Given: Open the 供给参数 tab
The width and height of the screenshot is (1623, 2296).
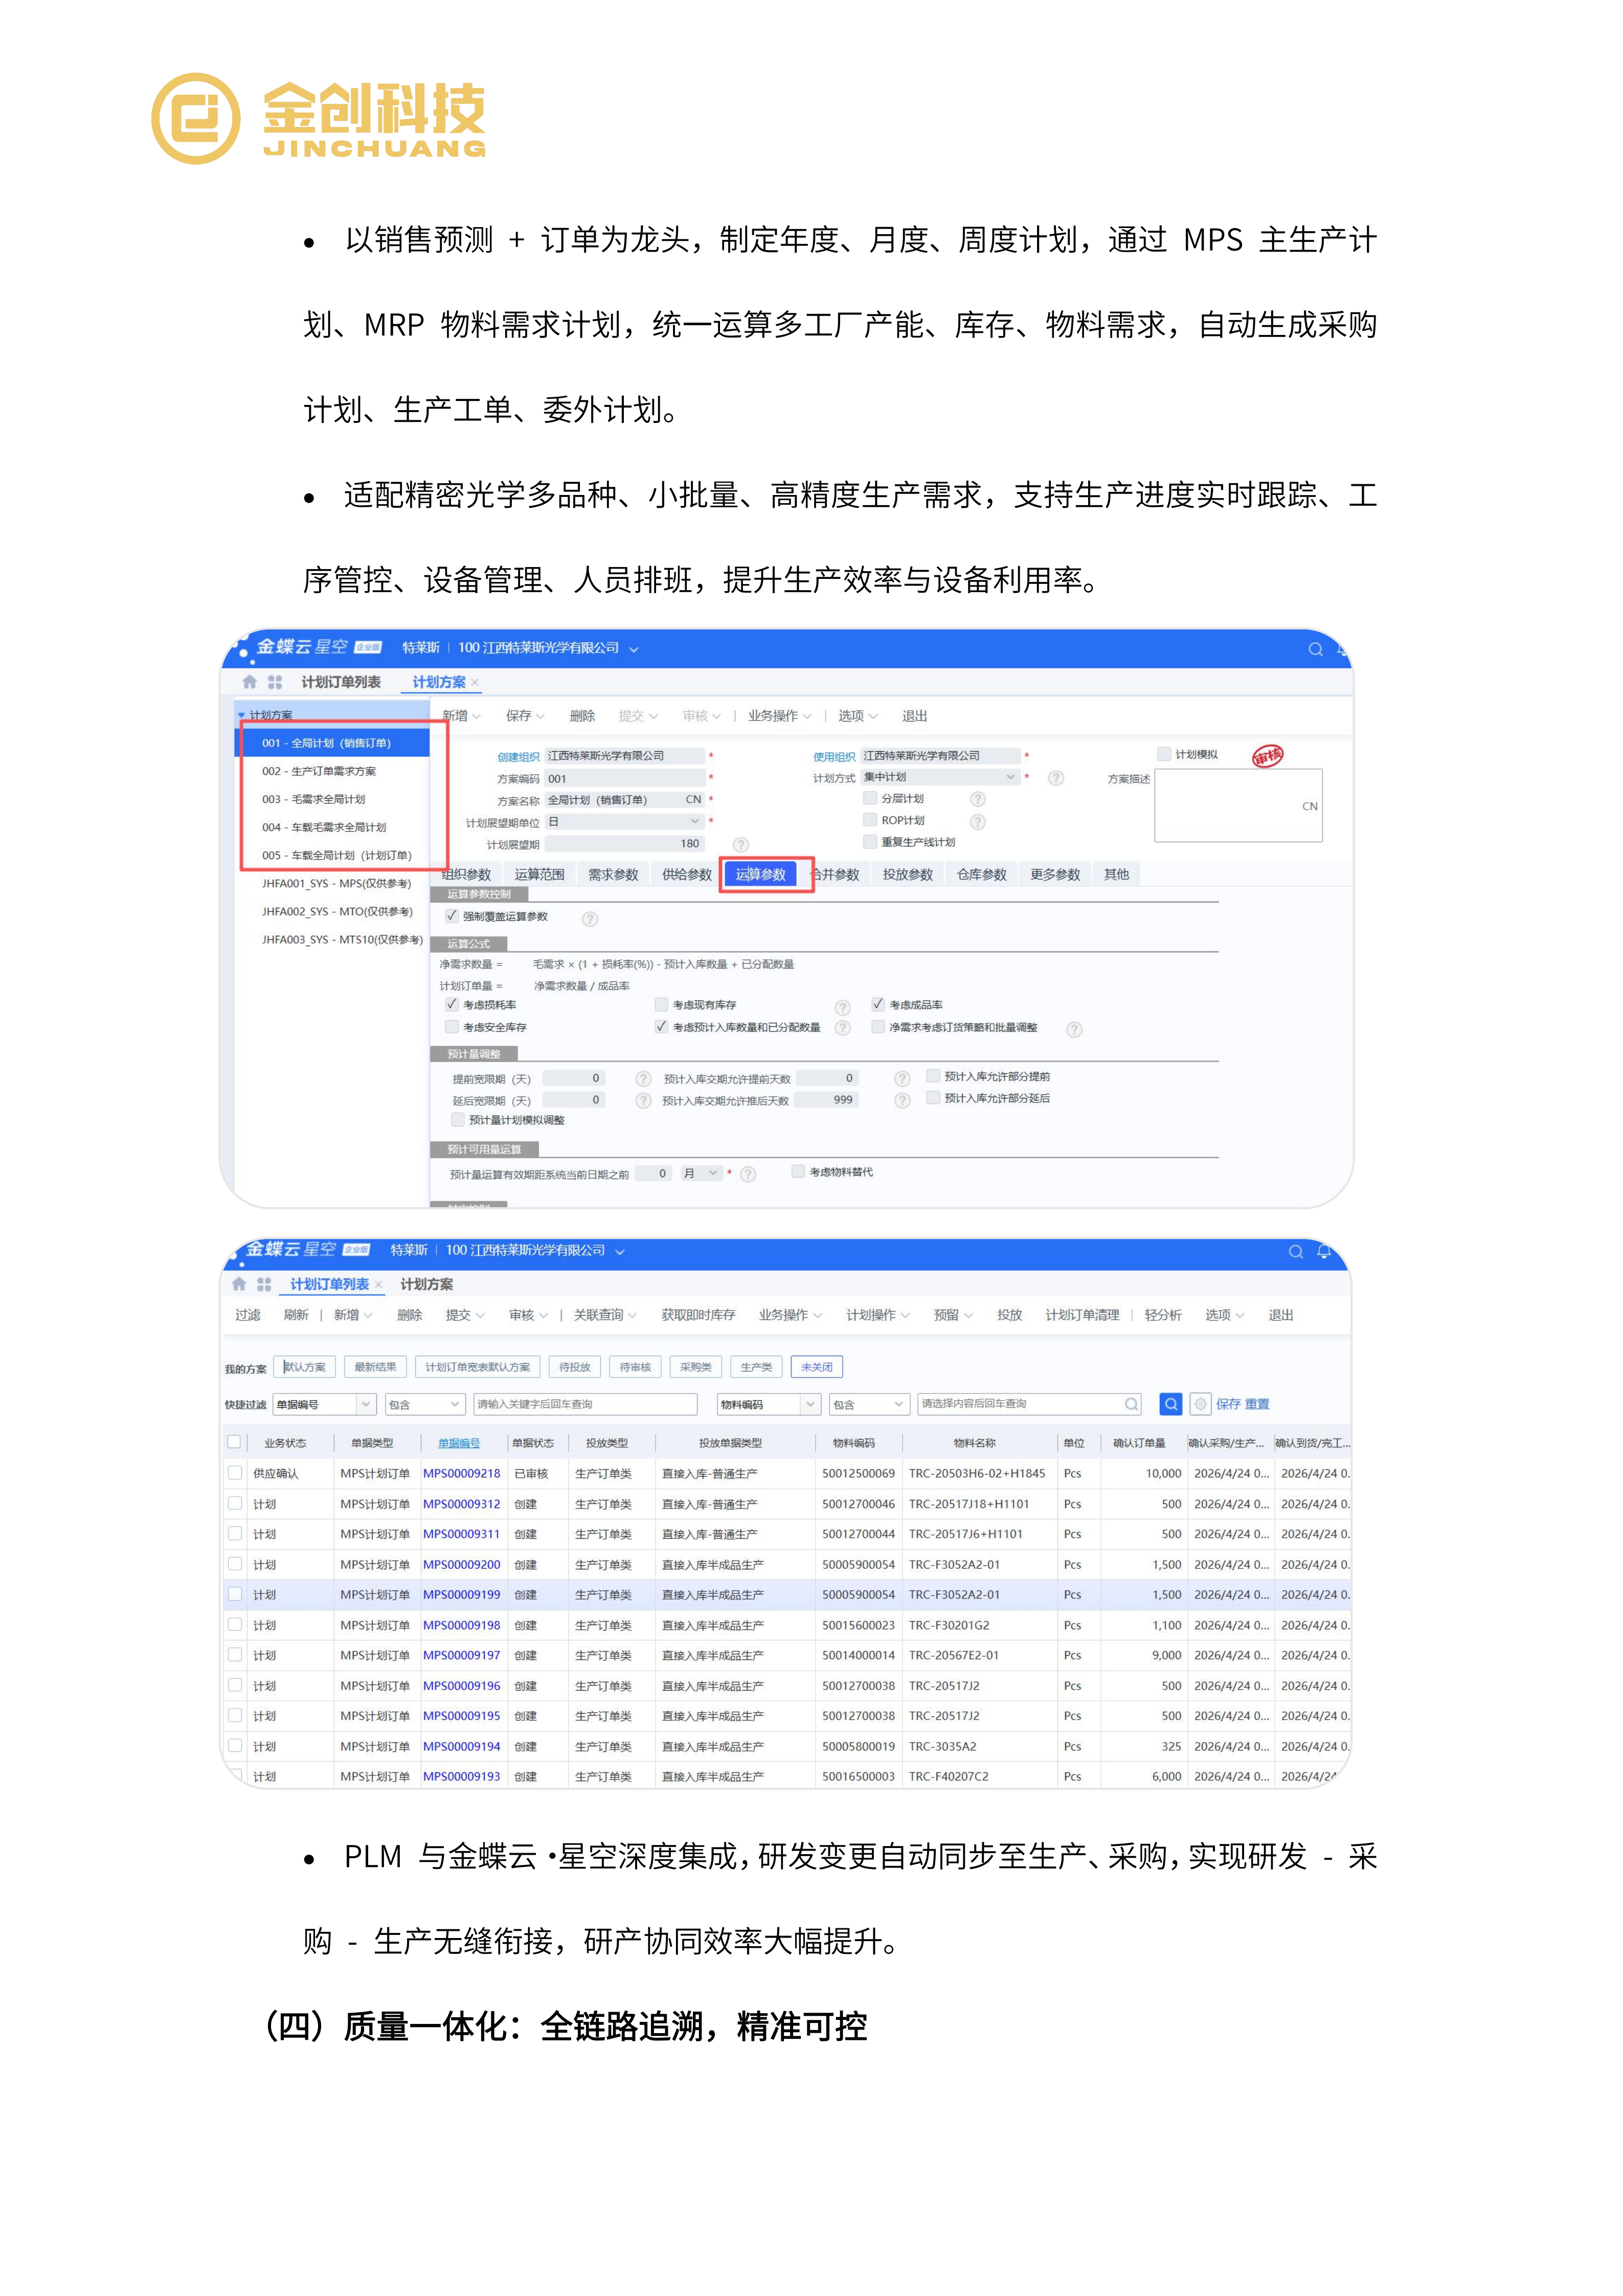Looking at the screenshot, I should (686, 875).
